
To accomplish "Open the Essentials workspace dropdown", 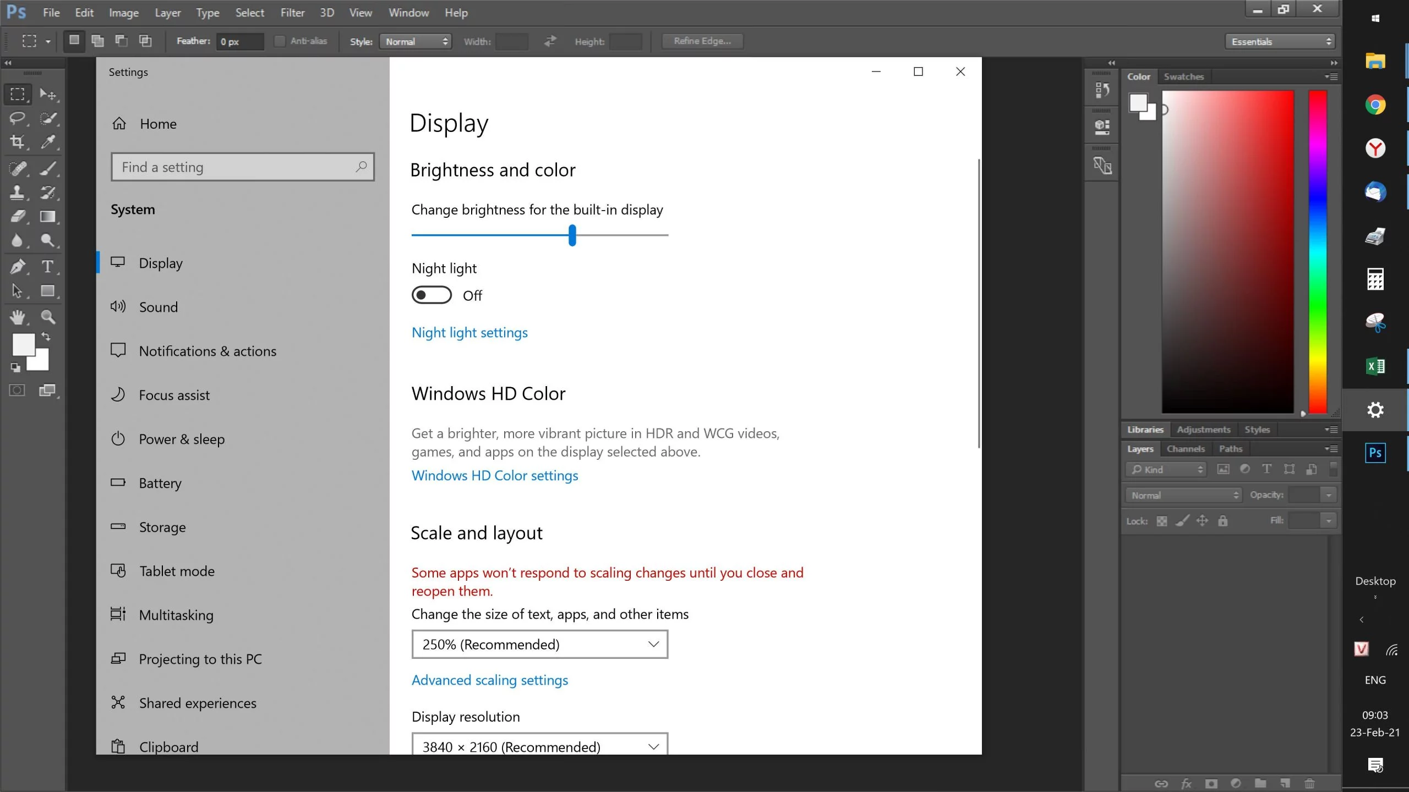I will pyautogui.click(x=1280, y=41).
